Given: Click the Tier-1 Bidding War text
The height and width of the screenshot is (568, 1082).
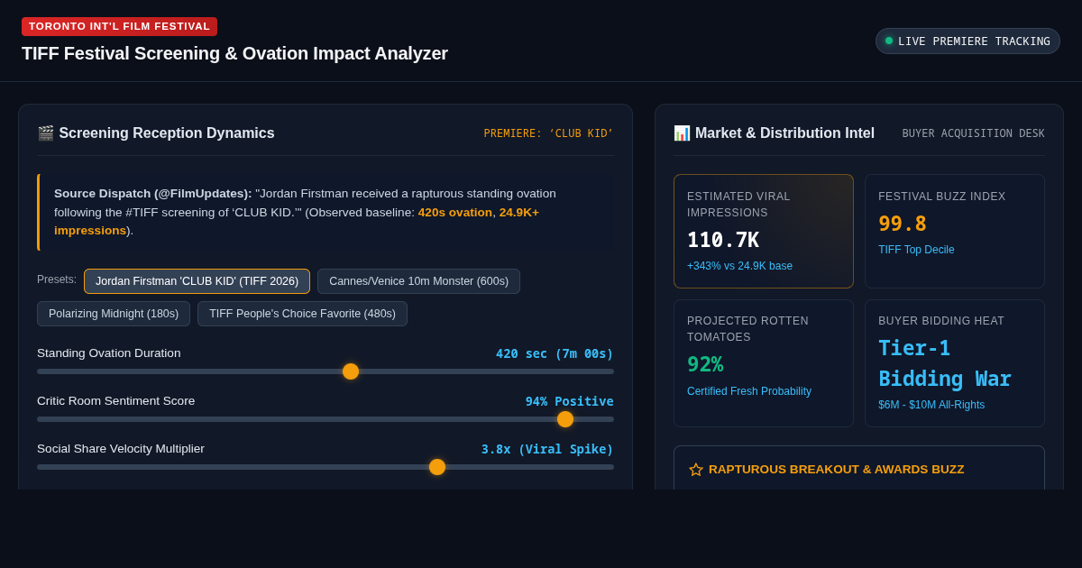Looking at the screenshot, I should coord(945,363).
